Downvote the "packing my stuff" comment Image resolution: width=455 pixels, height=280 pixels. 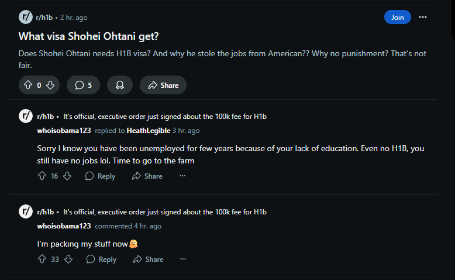click(x=68, y=259)
